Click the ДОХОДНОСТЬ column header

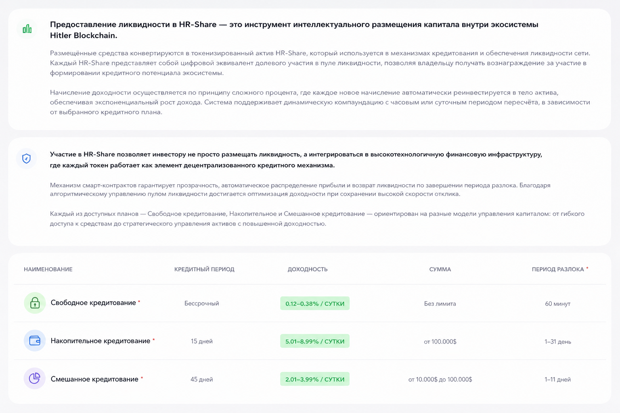[308, 269]
